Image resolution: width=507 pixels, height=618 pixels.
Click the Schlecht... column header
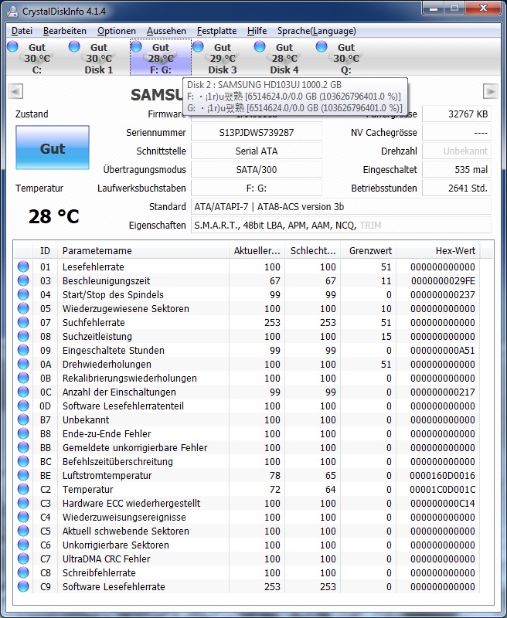pos(313,250)
